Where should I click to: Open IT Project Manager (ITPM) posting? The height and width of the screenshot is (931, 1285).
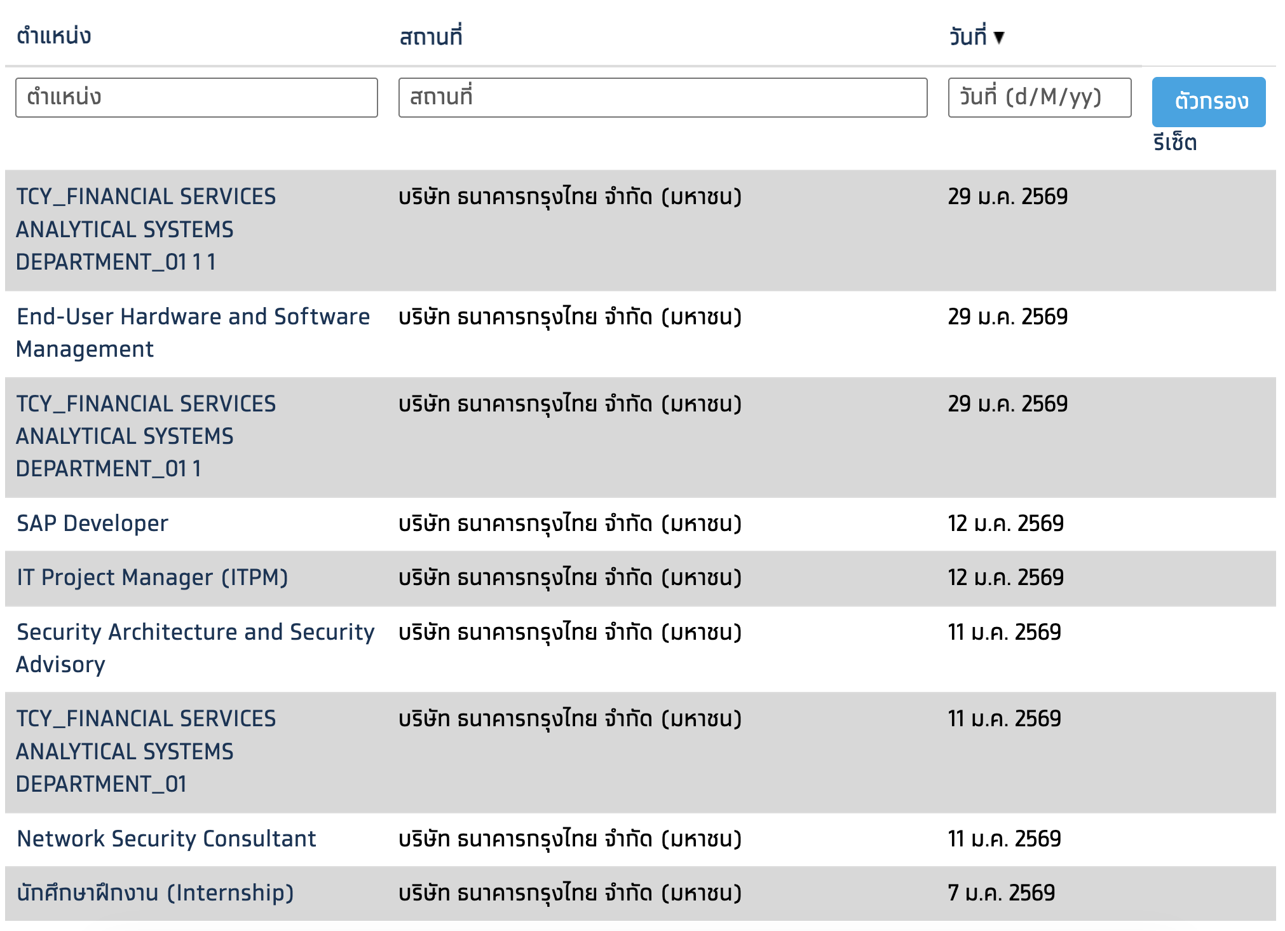153,577
